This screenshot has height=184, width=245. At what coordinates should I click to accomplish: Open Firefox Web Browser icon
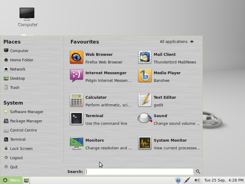pos(76,57)
